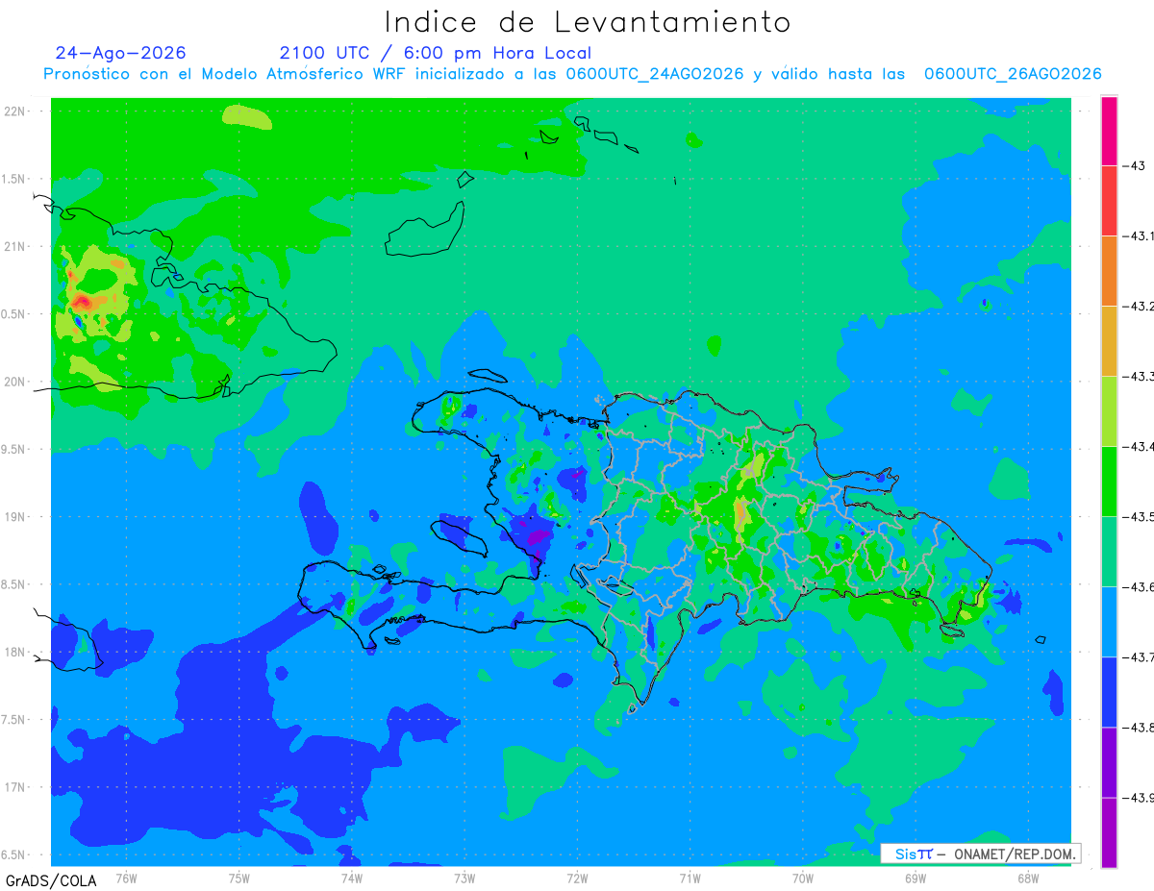
Task: Pick the purple legend swatch below -43.8
Action: pos(1109,762)
